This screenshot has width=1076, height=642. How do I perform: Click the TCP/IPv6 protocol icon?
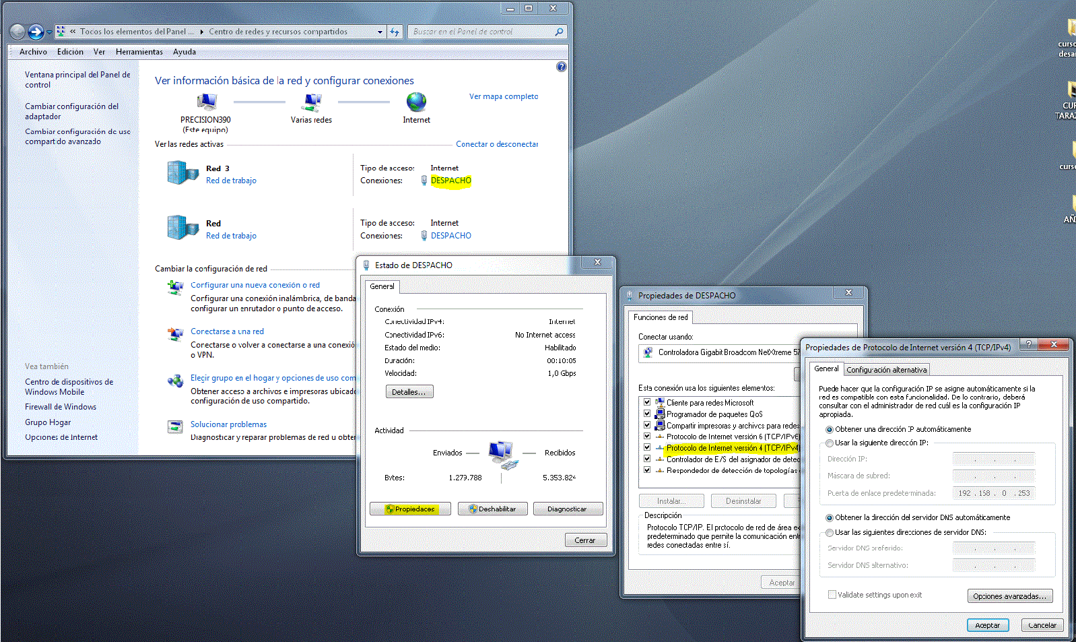click(660, 437)
